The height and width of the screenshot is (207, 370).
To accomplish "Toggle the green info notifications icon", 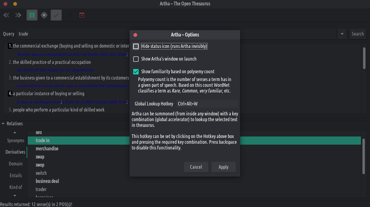I will [x=32, y=15].
